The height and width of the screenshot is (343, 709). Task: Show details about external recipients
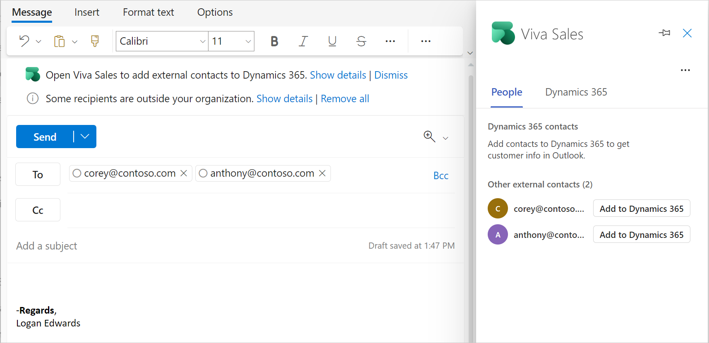(285, 98)
